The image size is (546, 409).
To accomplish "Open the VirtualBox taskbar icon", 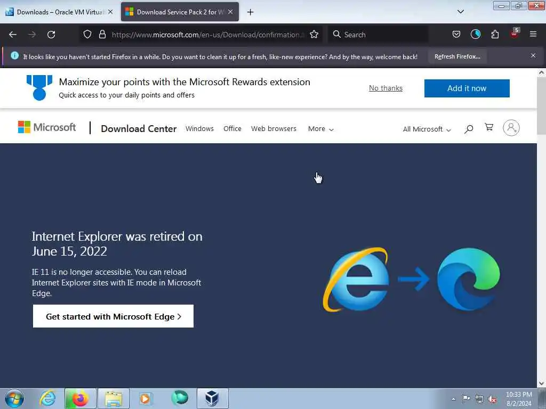I will [x=212, y=398].
